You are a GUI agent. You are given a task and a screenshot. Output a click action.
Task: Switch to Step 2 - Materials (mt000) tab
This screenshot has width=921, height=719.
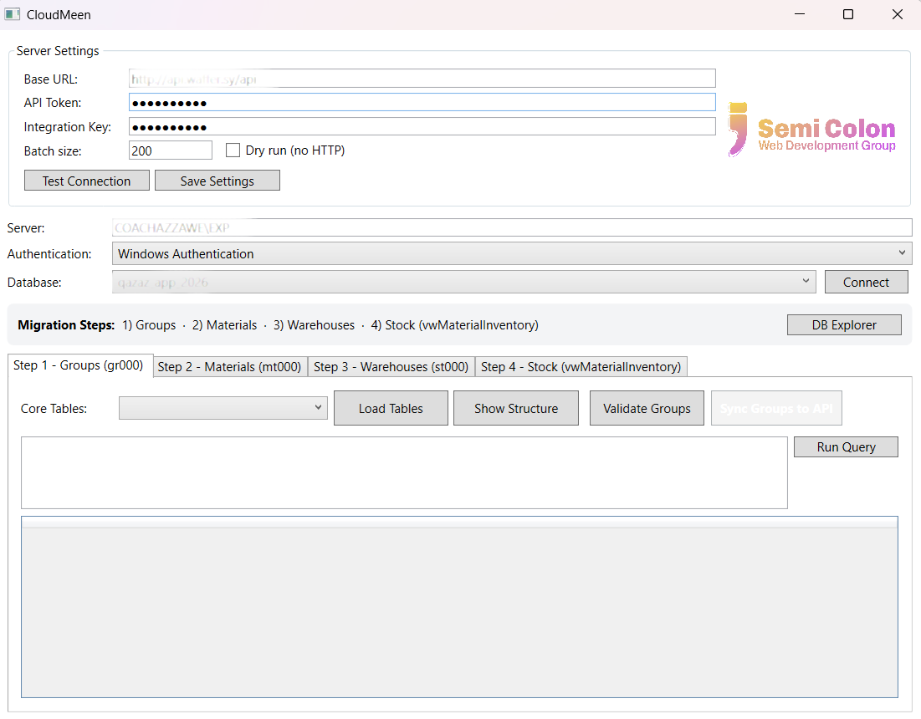click(229, 367)
